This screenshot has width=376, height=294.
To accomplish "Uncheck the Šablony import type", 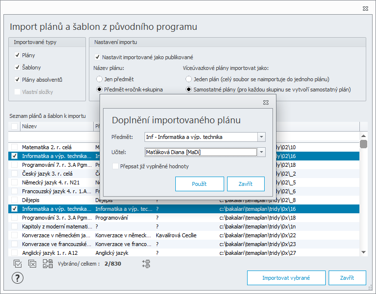I will point(17,67).
